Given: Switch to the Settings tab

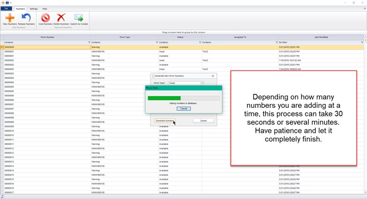Looking at the screenshot, I should [33, 9].
